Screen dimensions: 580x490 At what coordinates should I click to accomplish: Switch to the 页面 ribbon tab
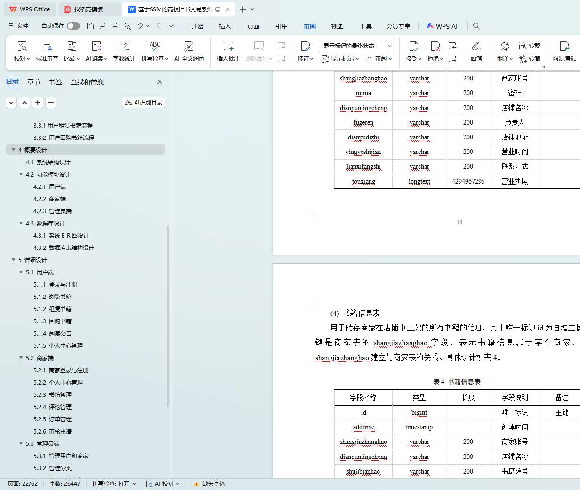pos(253,26)
